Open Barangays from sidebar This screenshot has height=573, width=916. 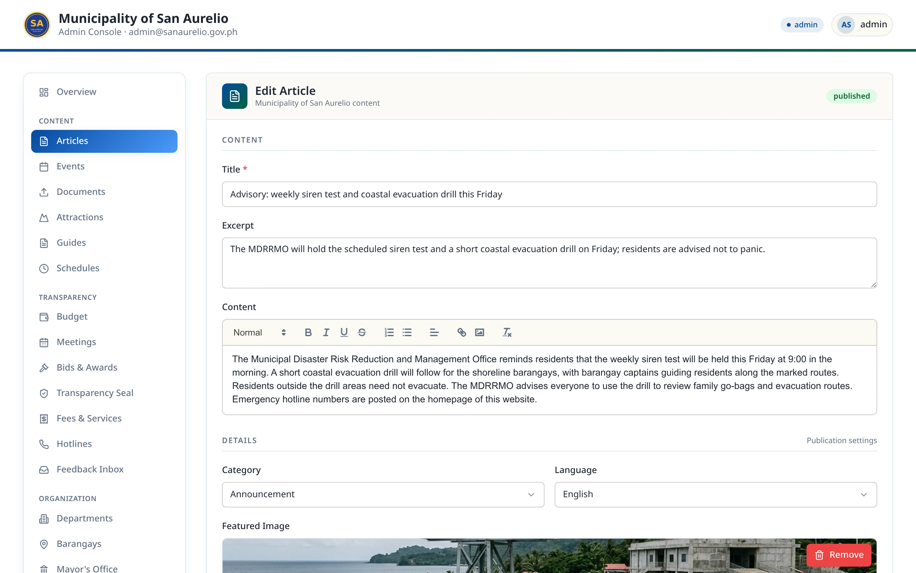(104, 544)
